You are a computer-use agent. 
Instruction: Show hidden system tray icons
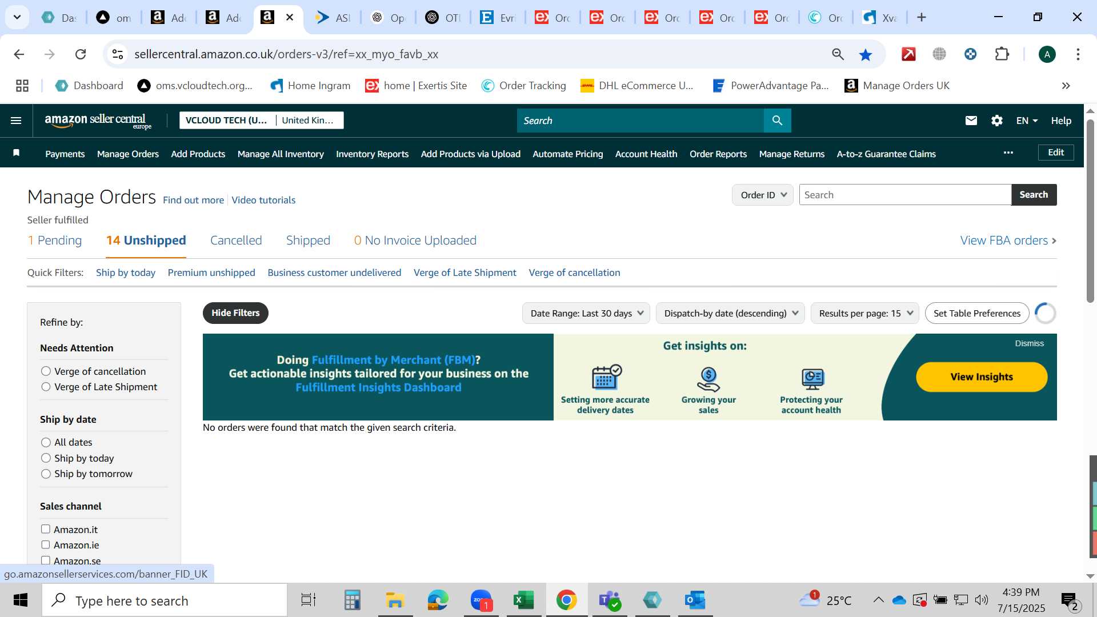click(878, 600)
